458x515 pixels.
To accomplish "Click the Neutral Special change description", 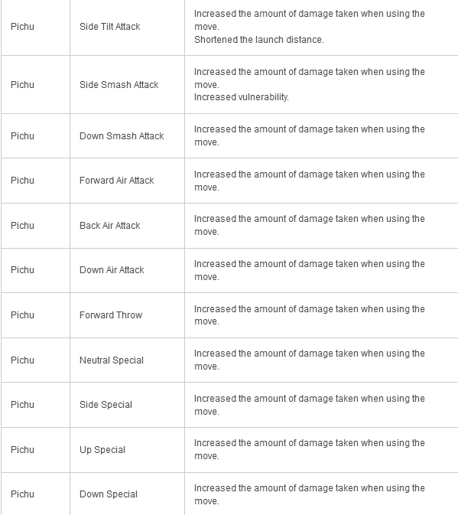I will pos(310,360).
